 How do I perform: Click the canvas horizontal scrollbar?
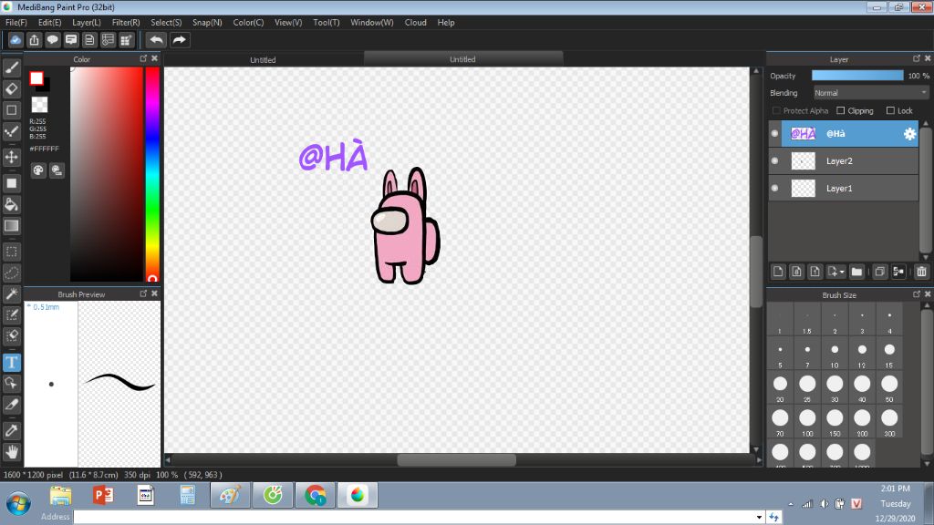(x=456, y=460)
